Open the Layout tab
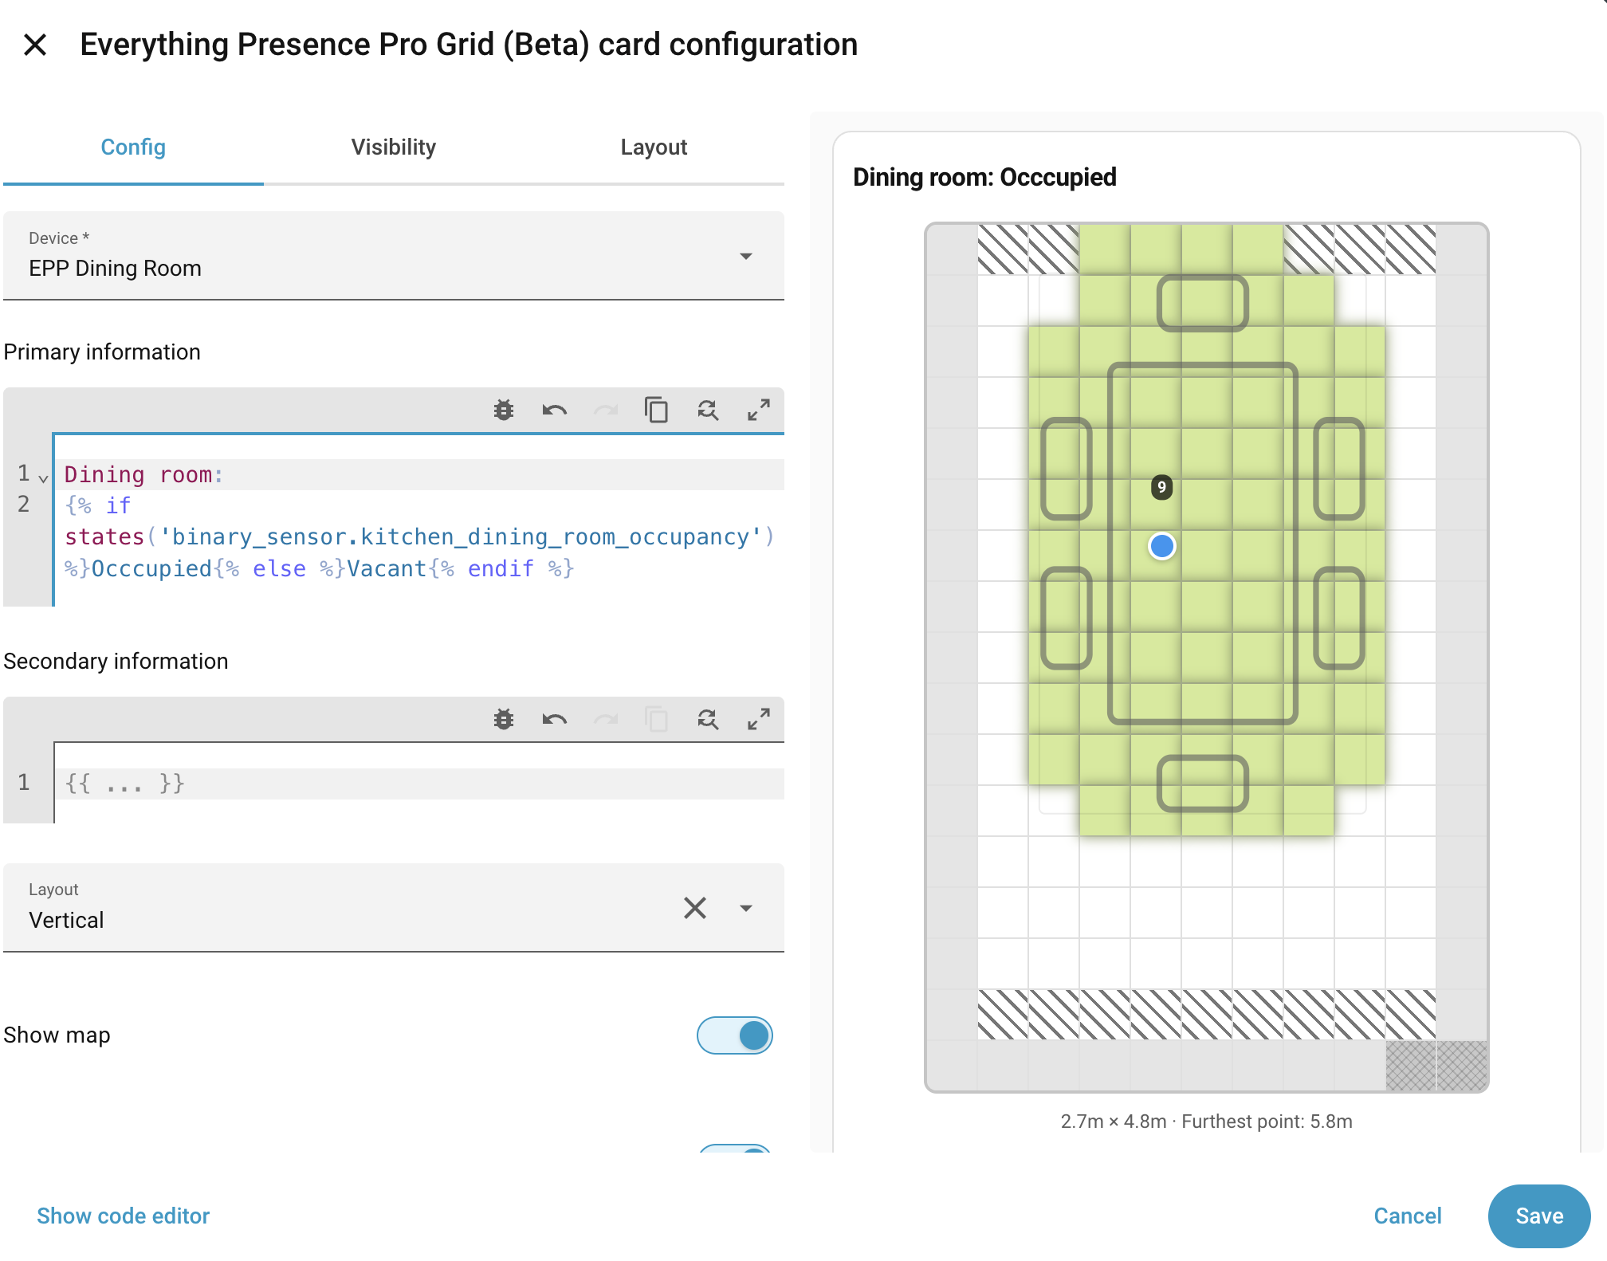This screenshot has width=1607, height=1261. (654, 147)
